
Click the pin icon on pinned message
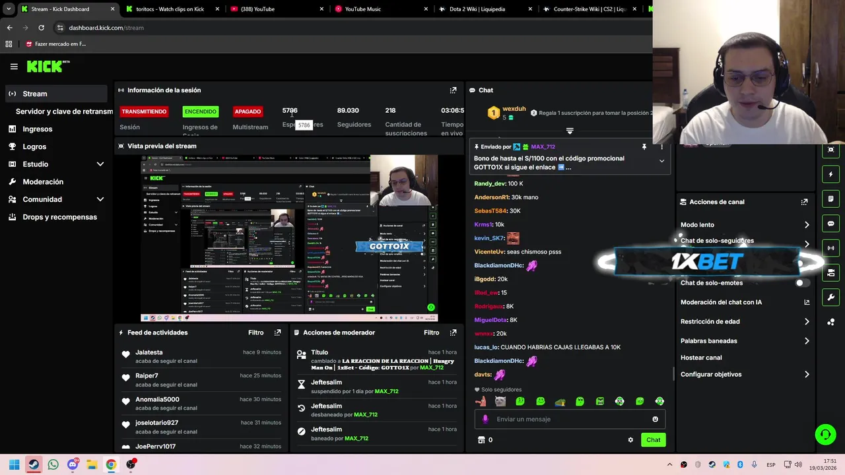(x=644, y=146)
